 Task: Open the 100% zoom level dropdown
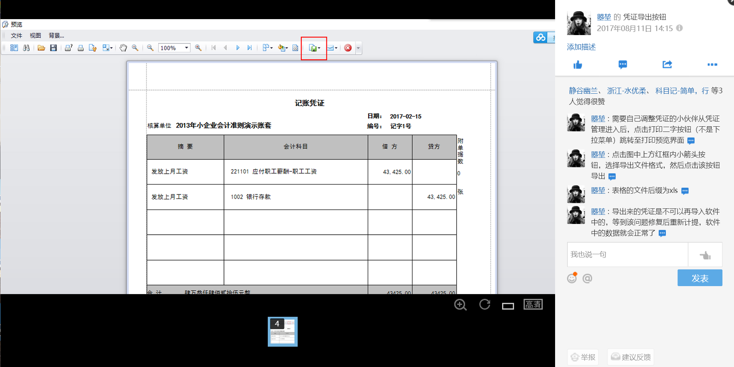point(186,48)
